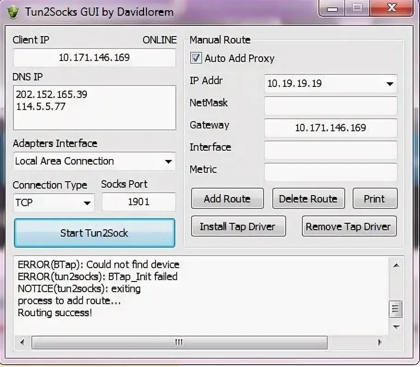Open the IP Addr dropdown arrow
Image resolution: width=420 pixels, height=367 pixels.
(390, 84)
